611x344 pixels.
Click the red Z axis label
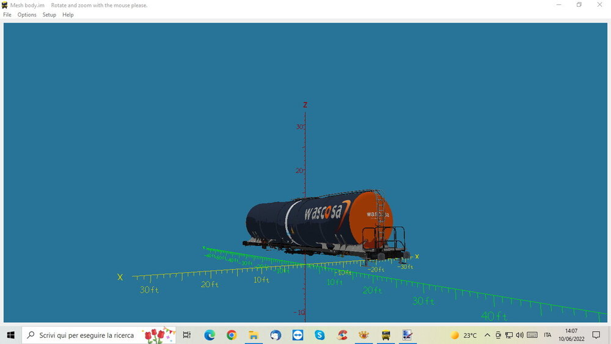click(305, 105)
